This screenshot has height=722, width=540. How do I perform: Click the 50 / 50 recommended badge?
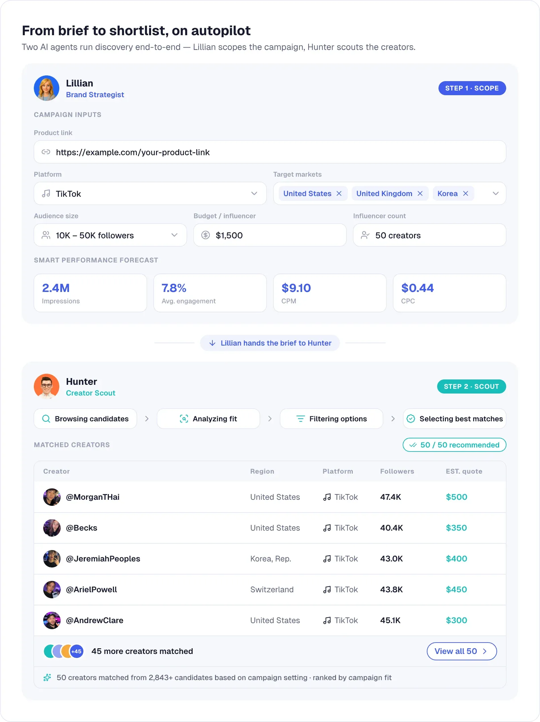[x=454, y=445]
